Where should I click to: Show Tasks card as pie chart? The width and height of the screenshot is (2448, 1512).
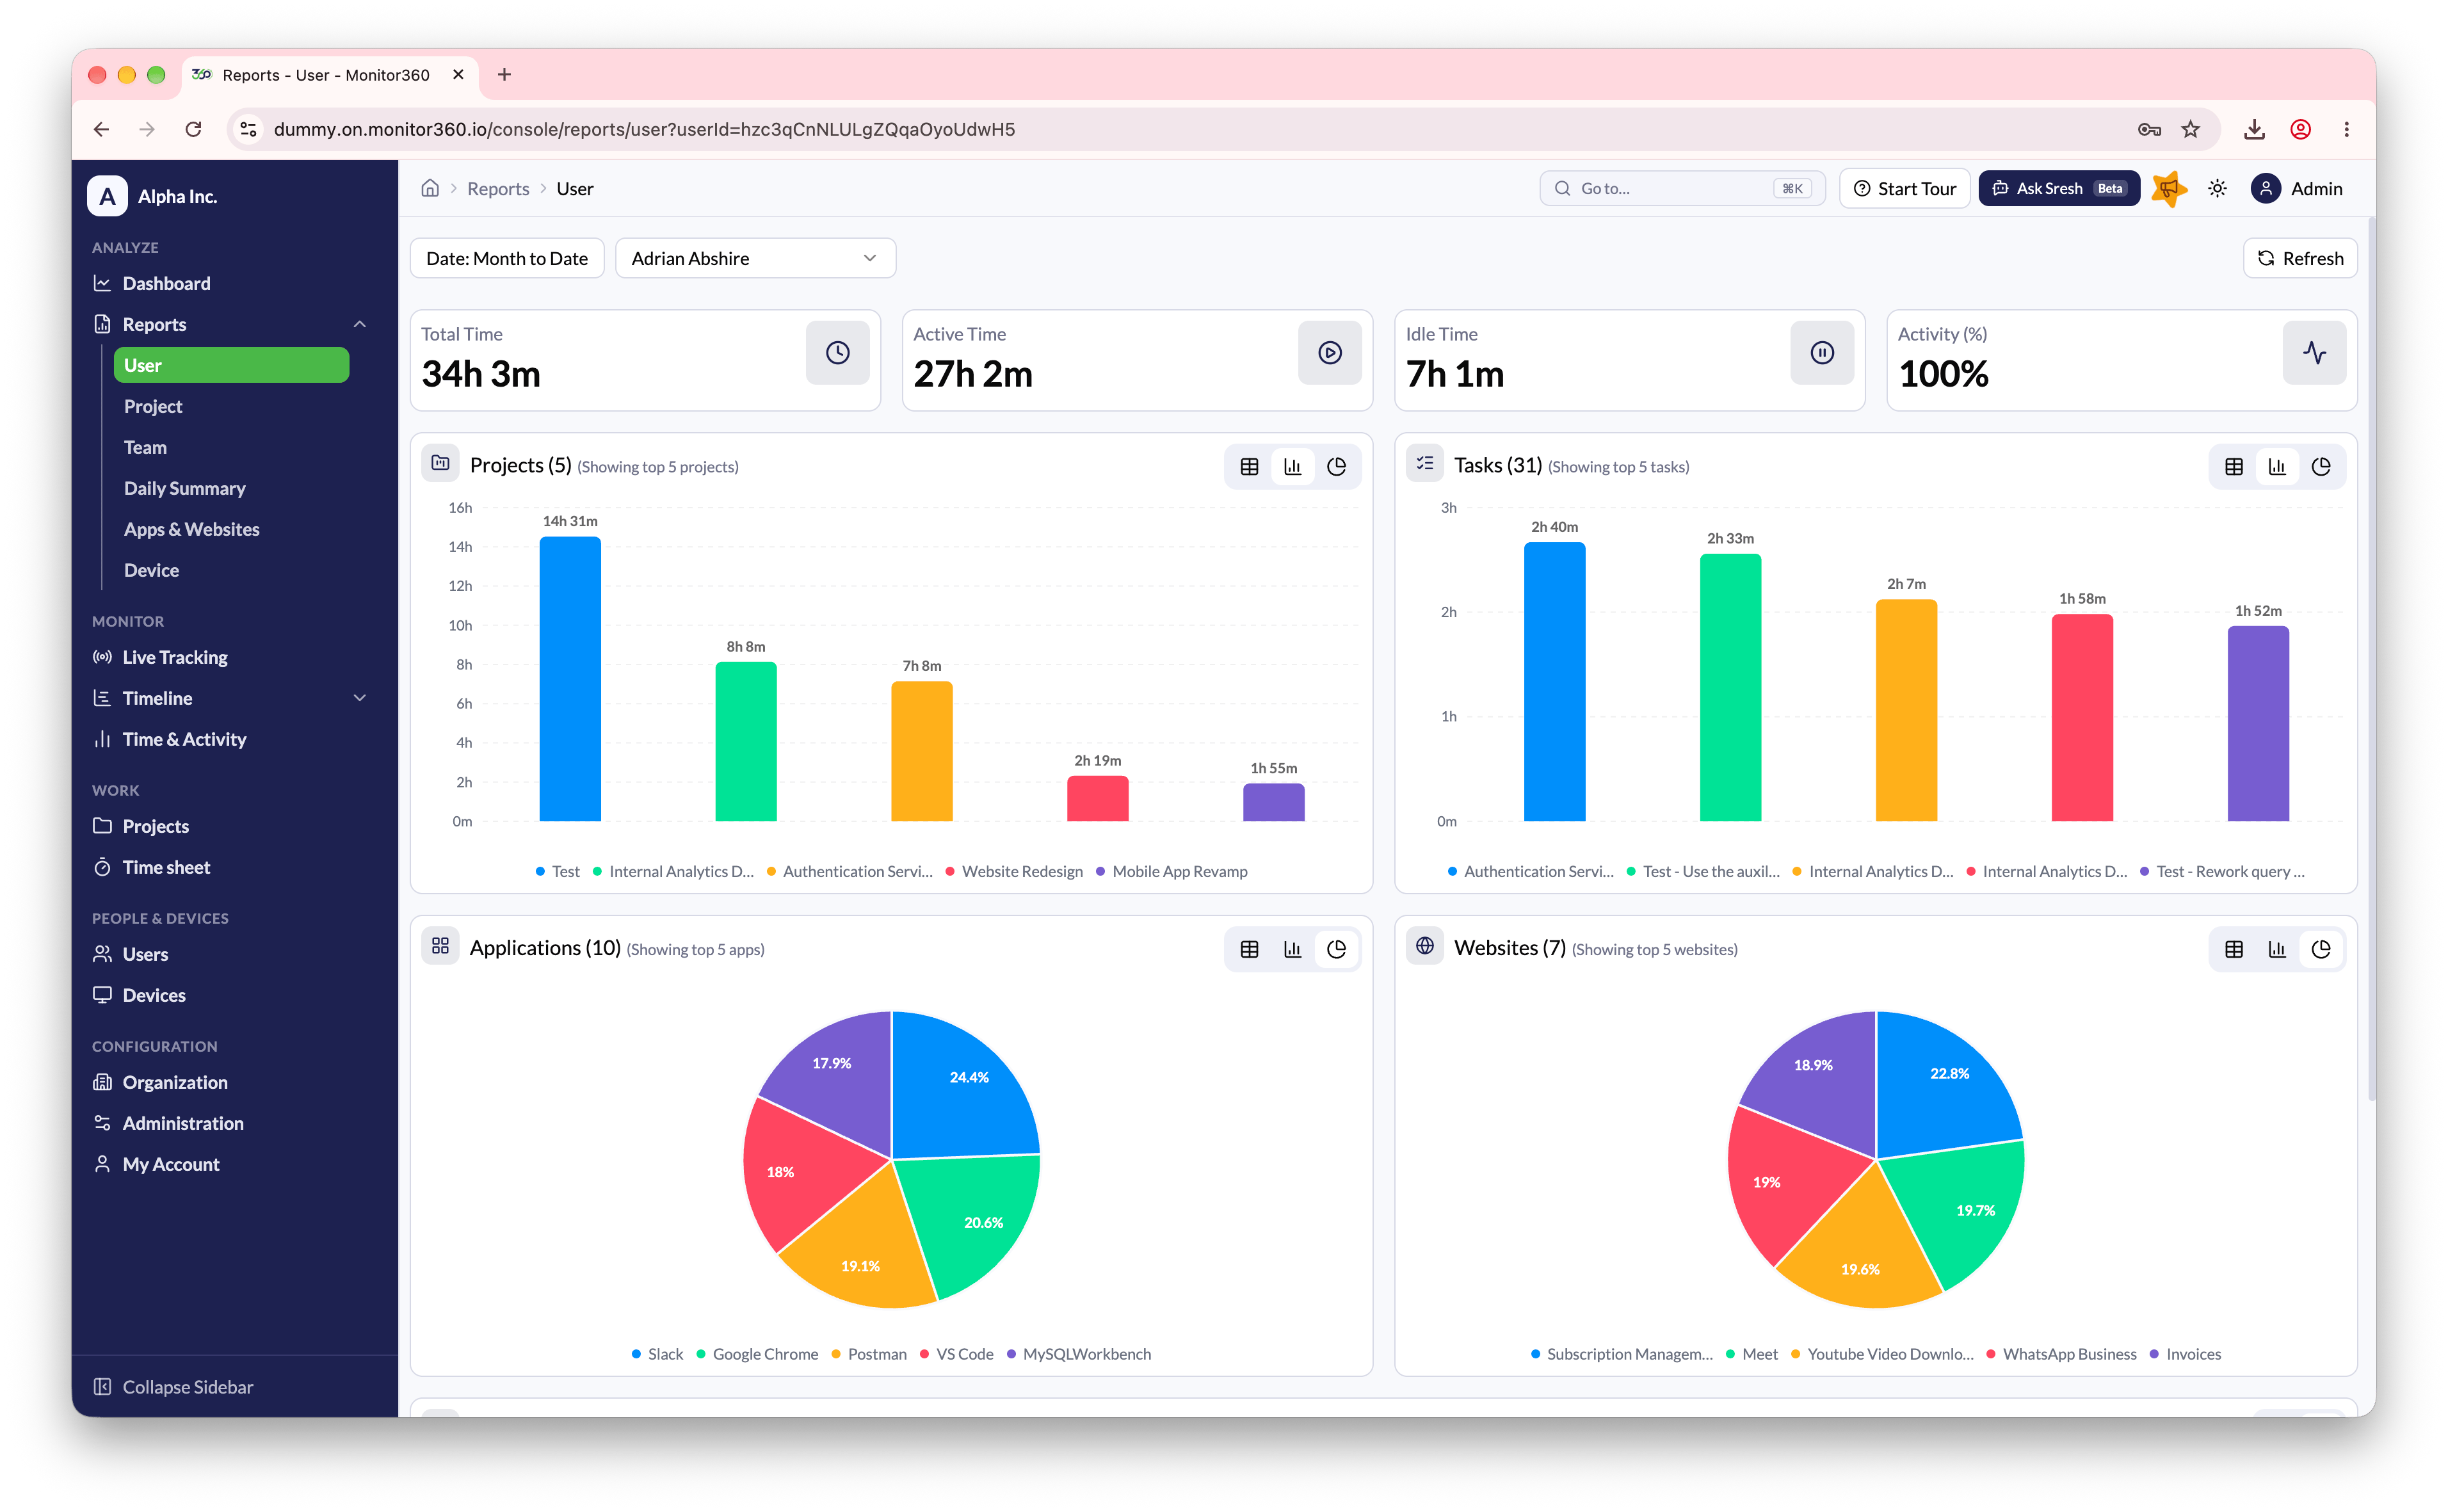click(x=2320, y=466)
